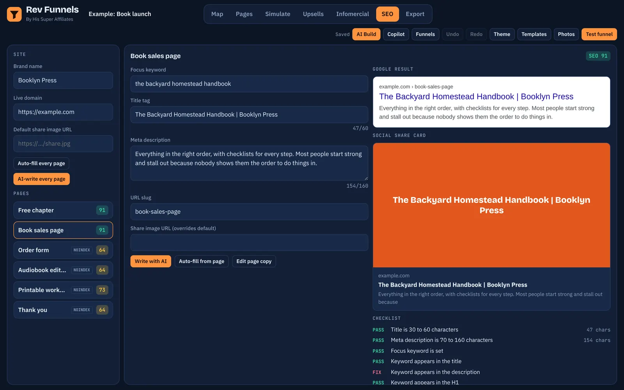Click the Default share image URL field
Viewport: 624px width, 390px height.
pyautogui.click(x=63, y=144)
